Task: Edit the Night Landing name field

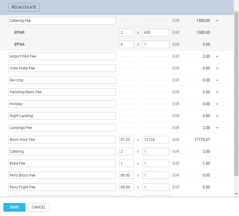Action: (62, 116)
